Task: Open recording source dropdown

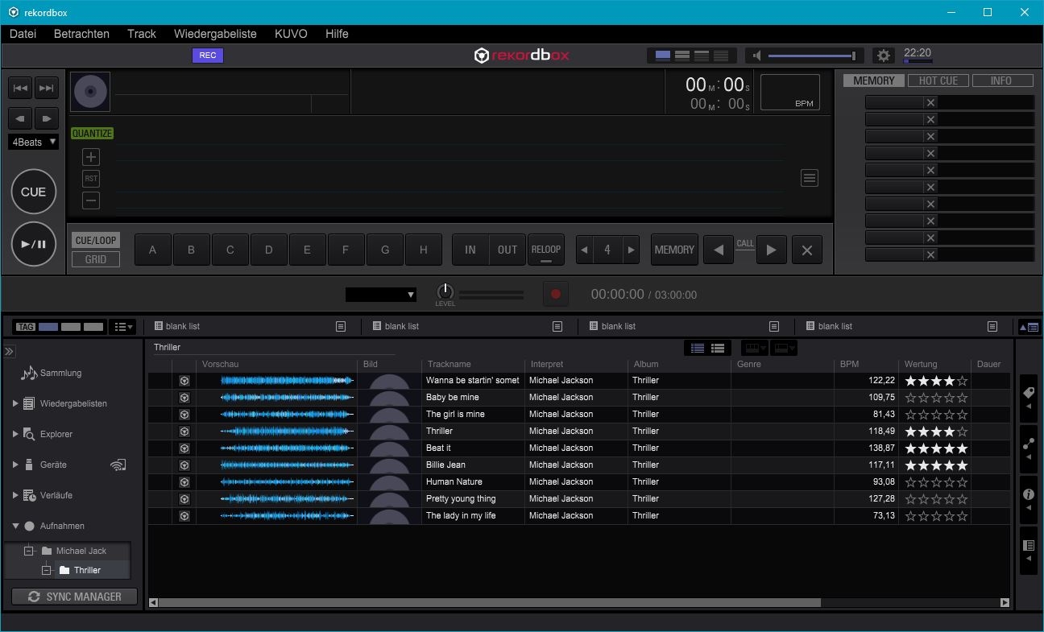Action: point(381,295)
